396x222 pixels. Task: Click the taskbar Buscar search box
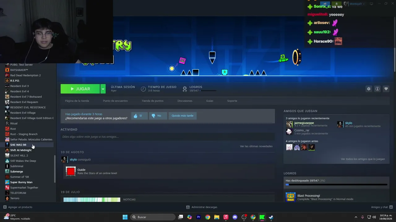click(153, 217)
